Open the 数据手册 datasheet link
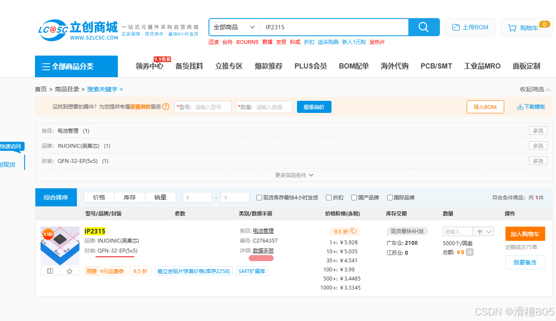The height and width of the screenshot is (321, 556). pyautogui.click(x=263, y=251)
